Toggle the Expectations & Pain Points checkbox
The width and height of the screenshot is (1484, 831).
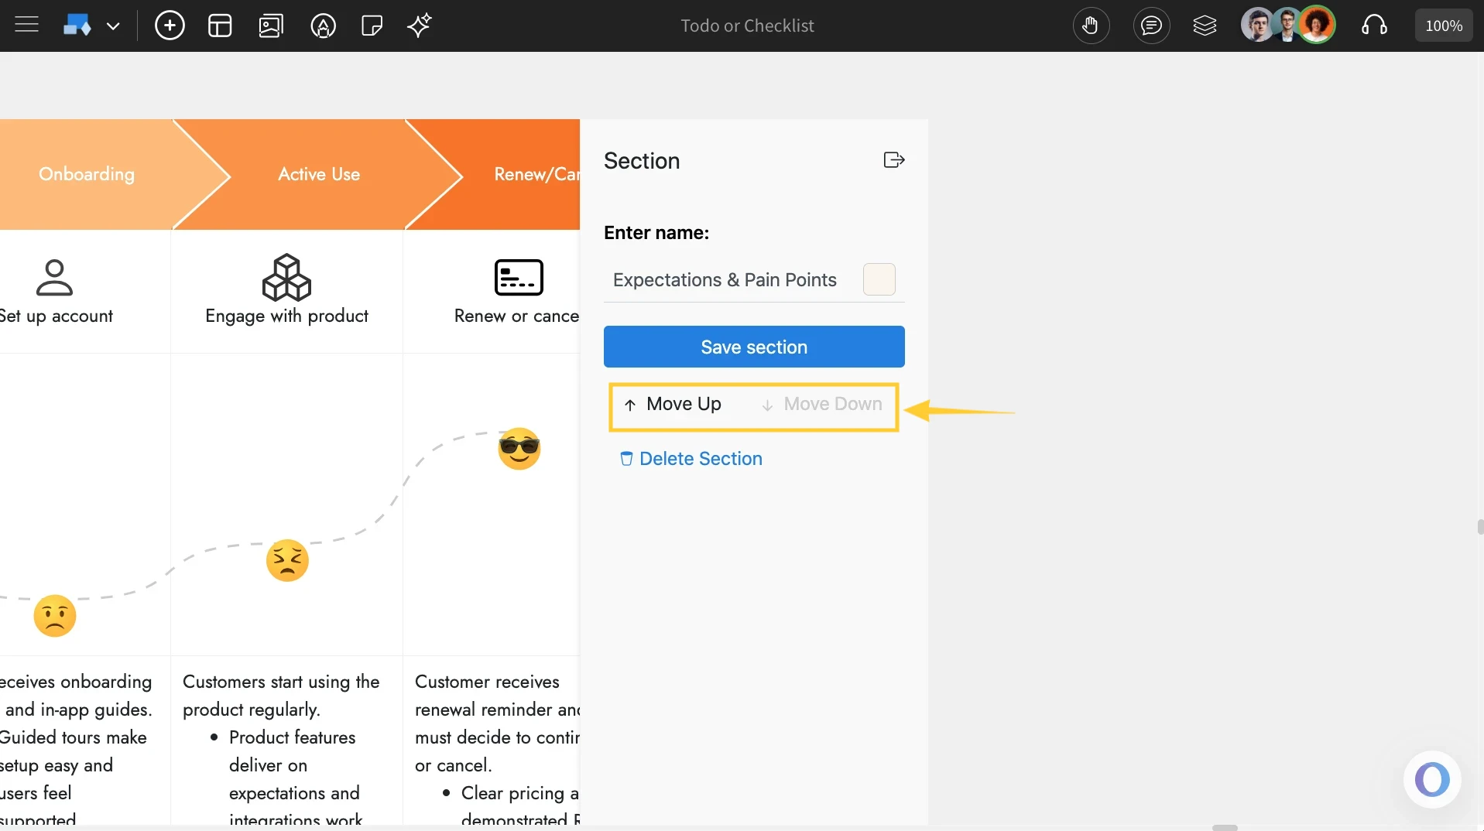(x=879, y=279)
